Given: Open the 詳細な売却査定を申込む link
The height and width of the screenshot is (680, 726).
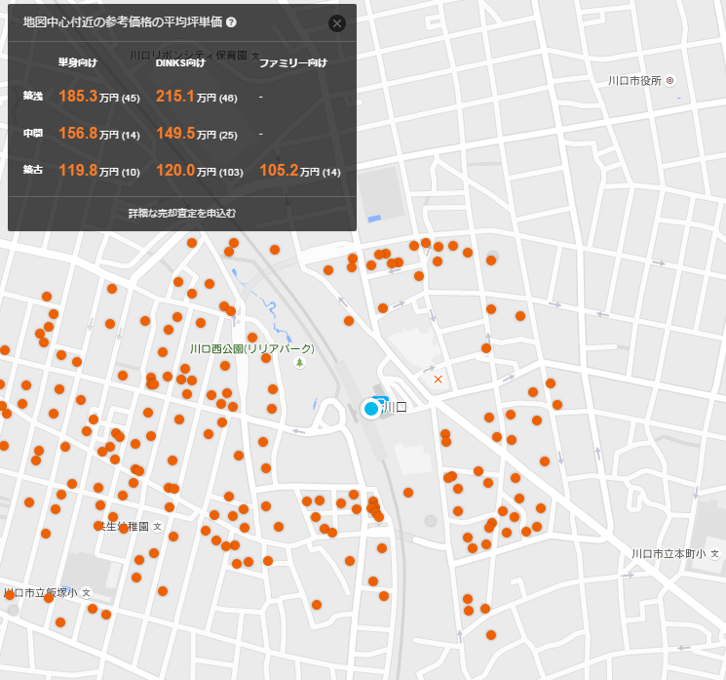Looking at the screenshot, I should pos(181,212).
